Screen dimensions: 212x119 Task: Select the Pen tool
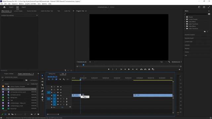(x=42, y=91)
